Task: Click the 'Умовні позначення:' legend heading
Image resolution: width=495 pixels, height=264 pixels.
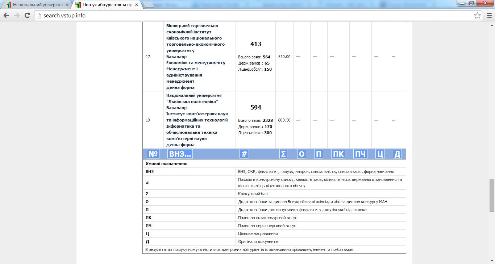Action: pos(166,164)
